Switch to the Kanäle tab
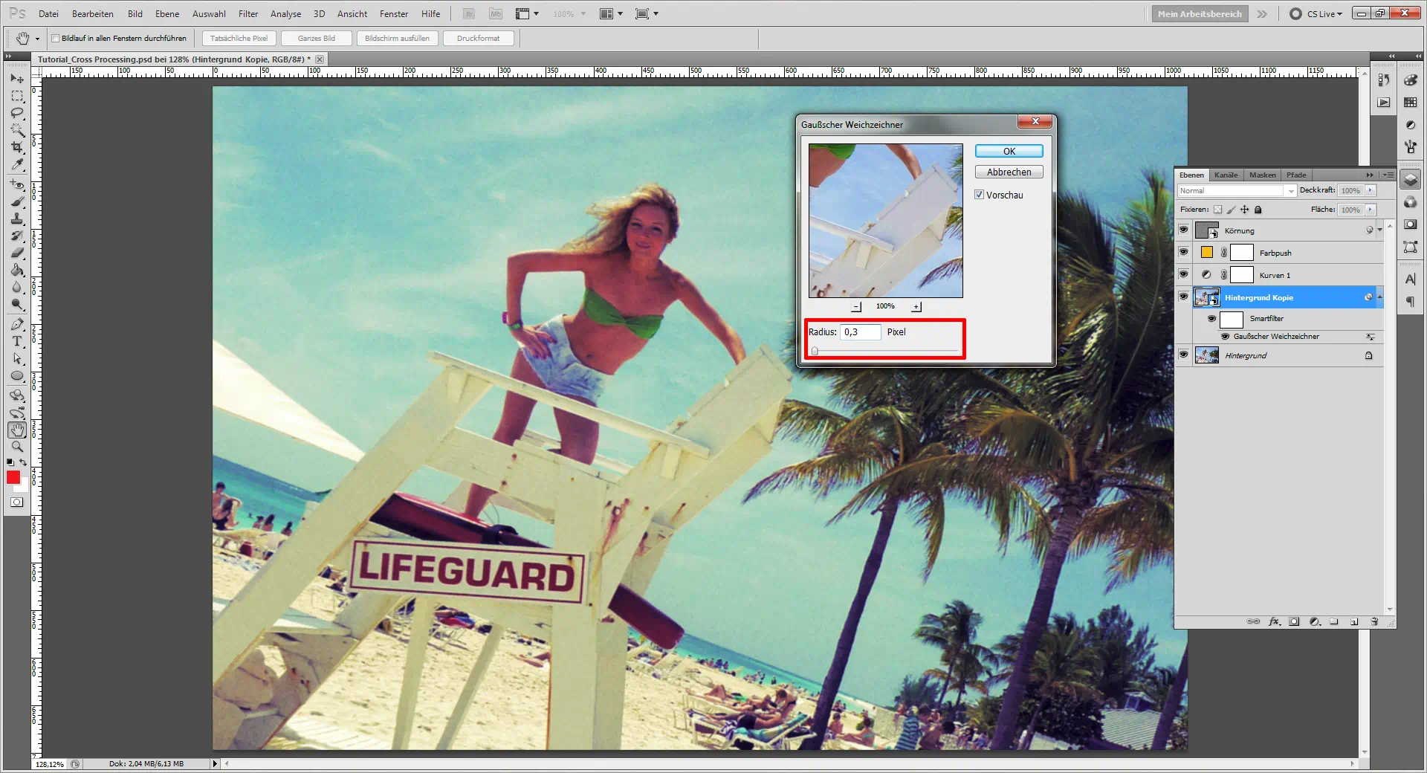1427x773 pixels. pos(1226,175)
